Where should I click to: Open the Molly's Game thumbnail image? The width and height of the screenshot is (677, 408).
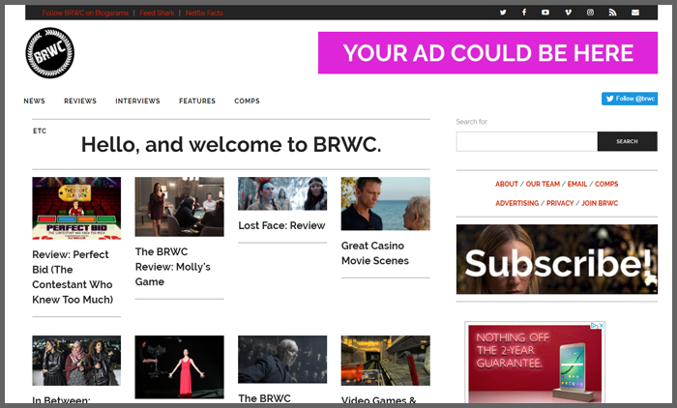[179, 206]
